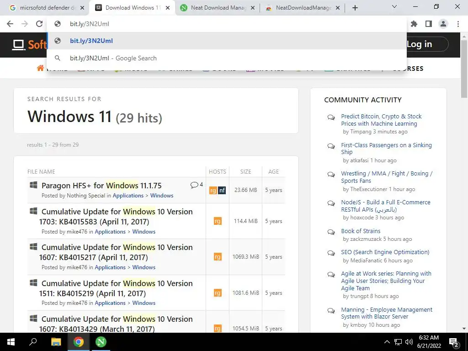Viewport: 468px width, 351px height.
Task: Open the Windows Start menu
Action: [x=11, y=342]
